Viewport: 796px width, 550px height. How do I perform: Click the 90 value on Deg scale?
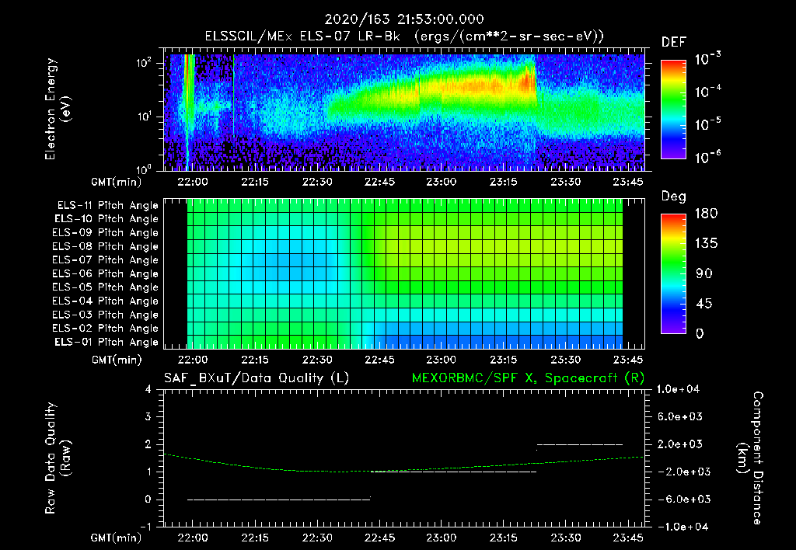pyautogui.click(x=704, y=274)
